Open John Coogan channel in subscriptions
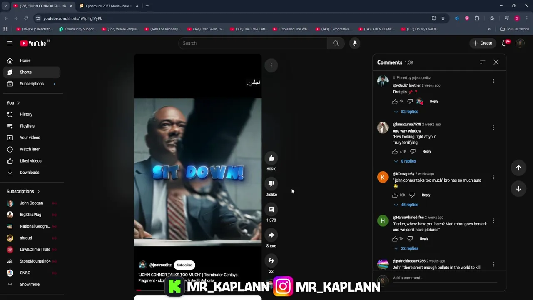 click(32, 203)
